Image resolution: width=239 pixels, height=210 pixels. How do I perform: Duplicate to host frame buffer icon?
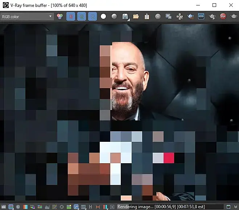(169, 16)
